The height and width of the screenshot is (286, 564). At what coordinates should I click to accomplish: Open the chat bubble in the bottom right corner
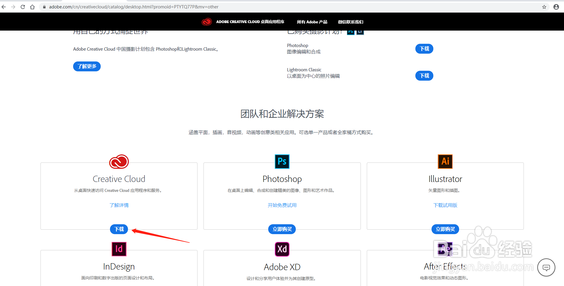(546, 267)
